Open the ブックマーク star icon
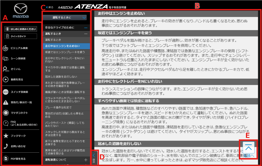The height and width of the screenshot is (166, 262). click(6, 136)
